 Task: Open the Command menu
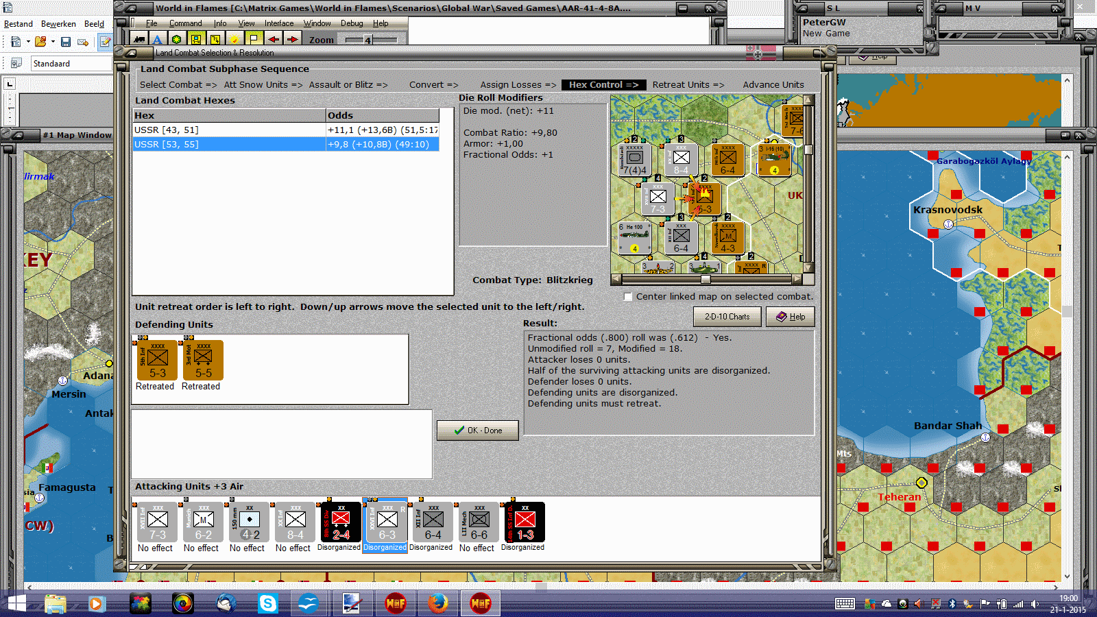pos(186,23)
